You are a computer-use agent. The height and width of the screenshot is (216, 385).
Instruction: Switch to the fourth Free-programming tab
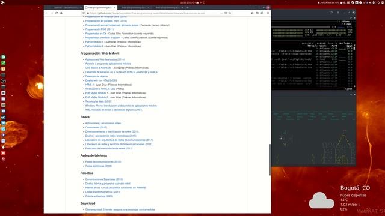tap(168, 8)
